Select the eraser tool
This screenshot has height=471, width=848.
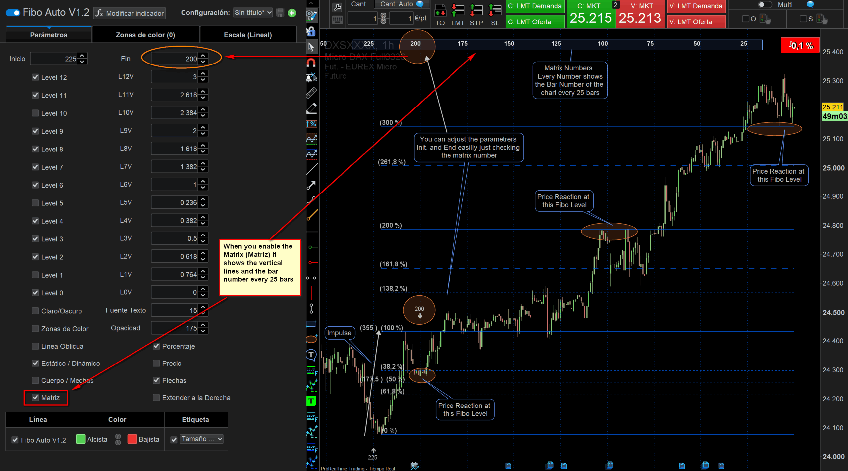coord(311,108)
